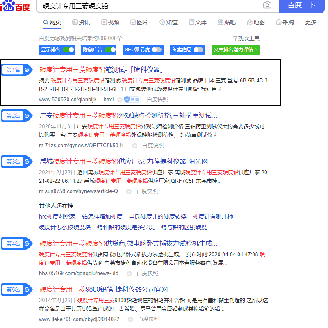
Task: Click URL bbs.0516k.com/gongqiu
Action: pos(81,273)
